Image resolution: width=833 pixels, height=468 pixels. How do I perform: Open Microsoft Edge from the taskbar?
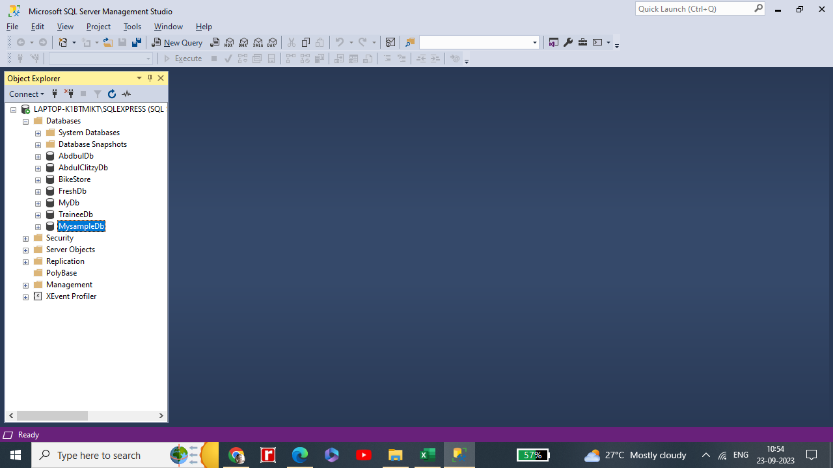click(300, 455)
